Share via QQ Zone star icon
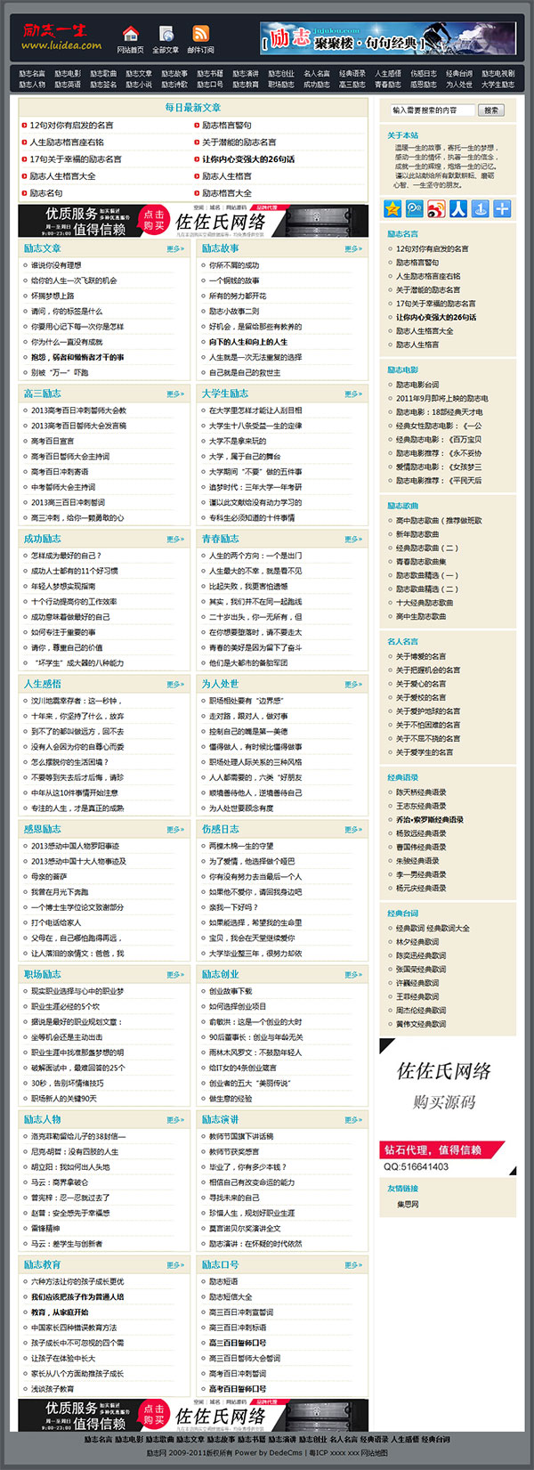Image resolution: width=534 pixels, height=1470 pixels. click(392, 208)
